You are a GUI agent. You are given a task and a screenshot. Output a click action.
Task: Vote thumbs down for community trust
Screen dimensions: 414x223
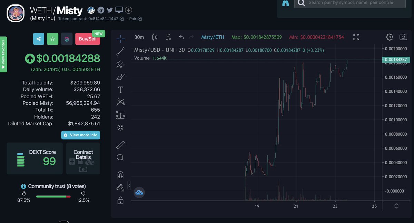tap(83, 194)
